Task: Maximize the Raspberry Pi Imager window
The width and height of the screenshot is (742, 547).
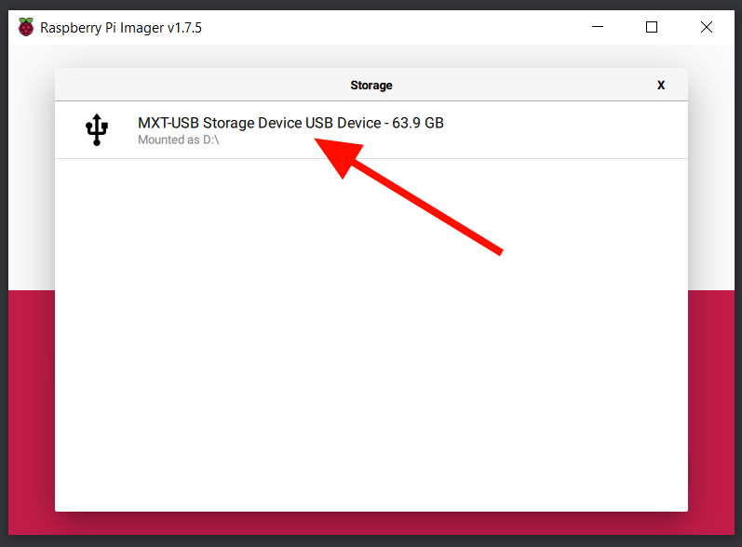Action: click(652, 27)
